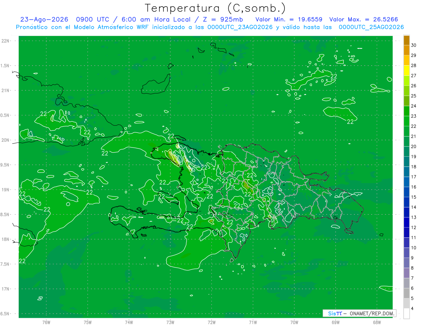Click legend value 9
The width and height of the screenshot is (423, 327).
(413, 258)
